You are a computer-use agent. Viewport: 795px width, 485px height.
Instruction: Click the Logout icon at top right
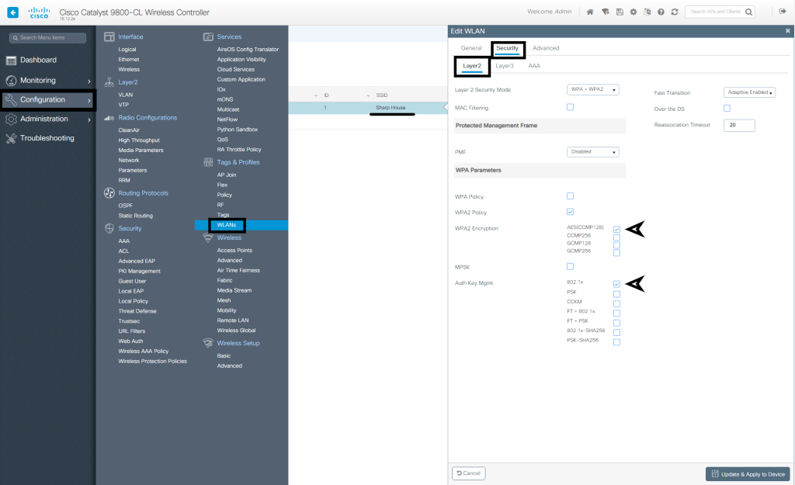[x=782, y=12]
